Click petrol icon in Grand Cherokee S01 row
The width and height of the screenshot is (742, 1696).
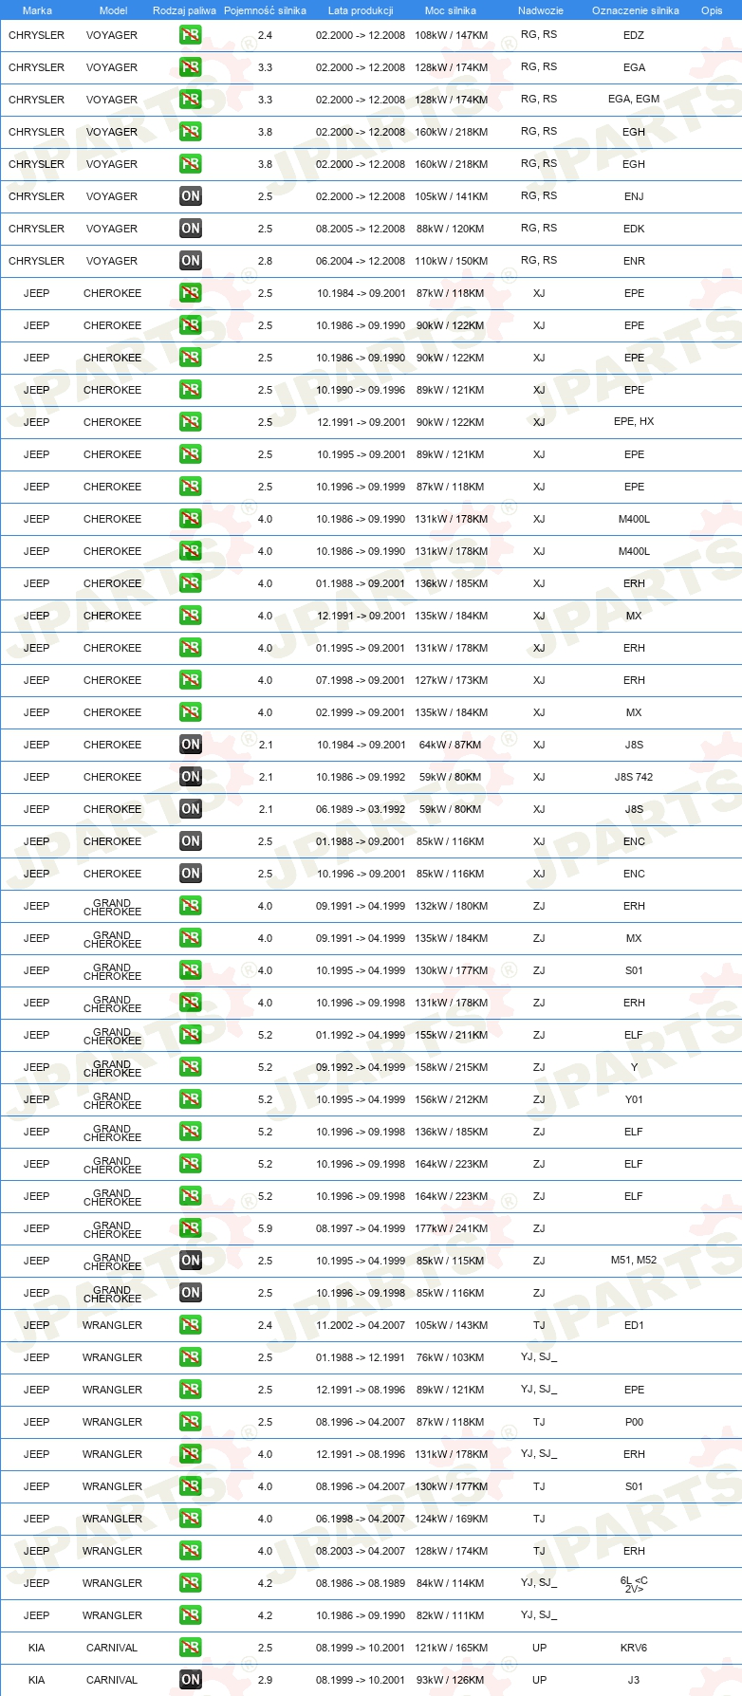[191, 970]
